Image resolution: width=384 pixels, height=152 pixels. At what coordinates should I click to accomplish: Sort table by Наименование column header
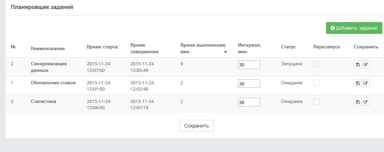(48, 49)
